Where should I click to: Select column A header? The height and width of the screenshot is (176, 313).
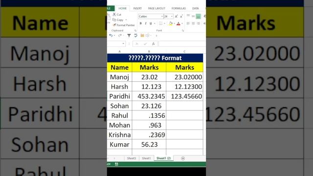coord(119,51)
